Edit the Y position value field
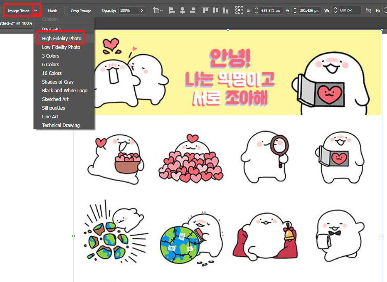Viewport: 387px width, 282px height. [x=310, y=11]
